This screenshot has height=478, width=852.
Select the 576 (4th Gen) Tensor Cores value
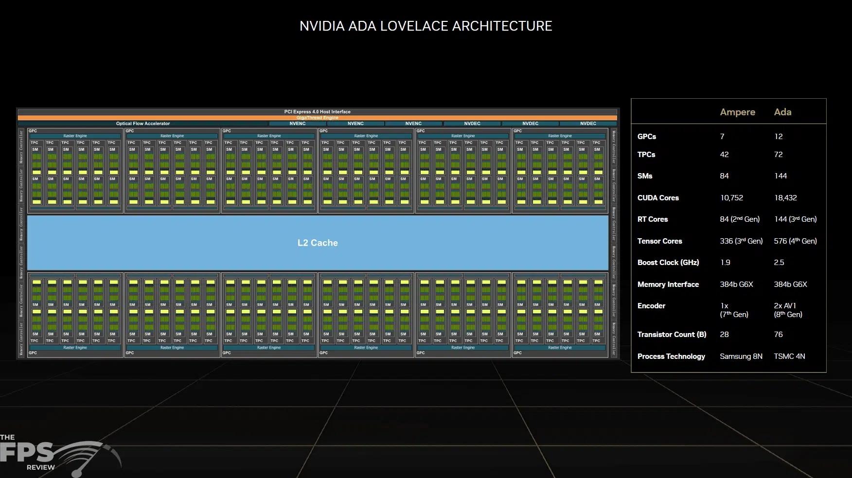(796, 241)
